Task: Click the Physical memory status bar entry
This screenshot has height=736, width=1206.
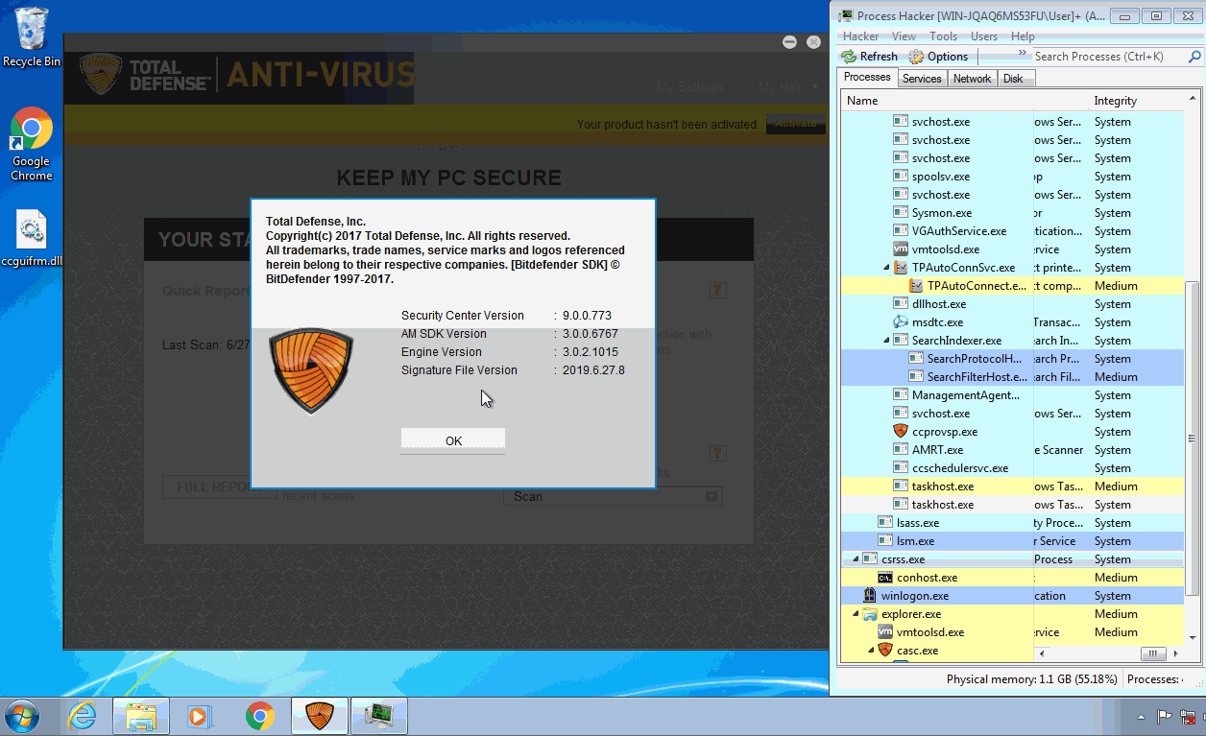Action: (1031, 679)
